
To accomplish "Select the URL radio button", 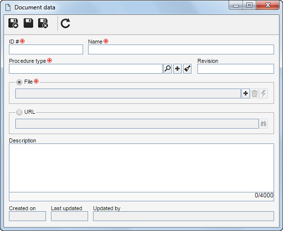I will pos(19,112).
